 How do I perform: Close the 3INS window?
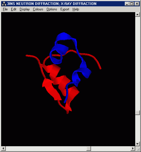click(x=137, y=4)
